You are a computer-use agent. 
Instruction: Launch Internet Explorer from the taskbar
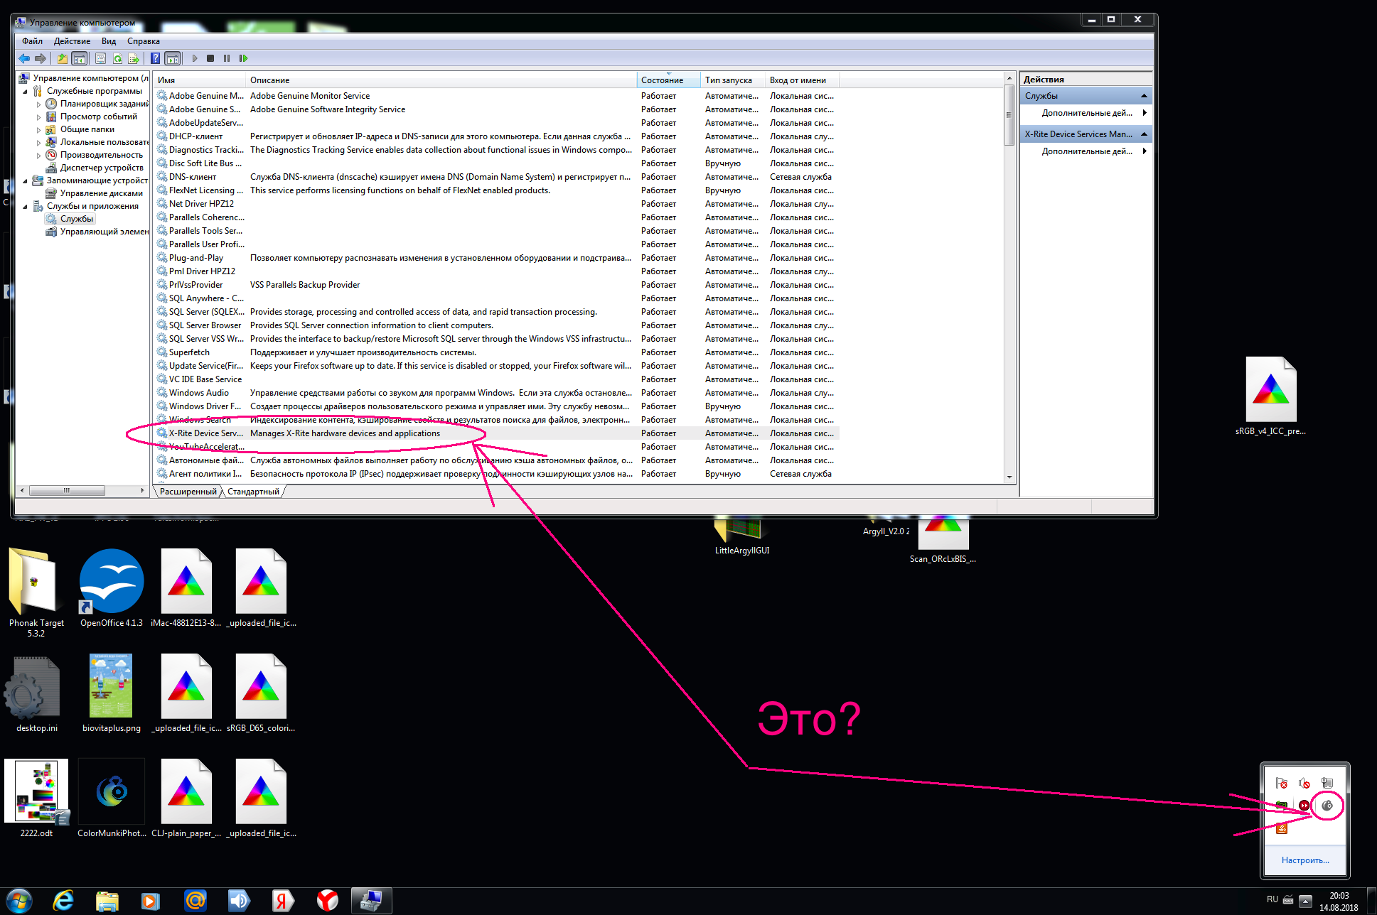coord(64,901)
